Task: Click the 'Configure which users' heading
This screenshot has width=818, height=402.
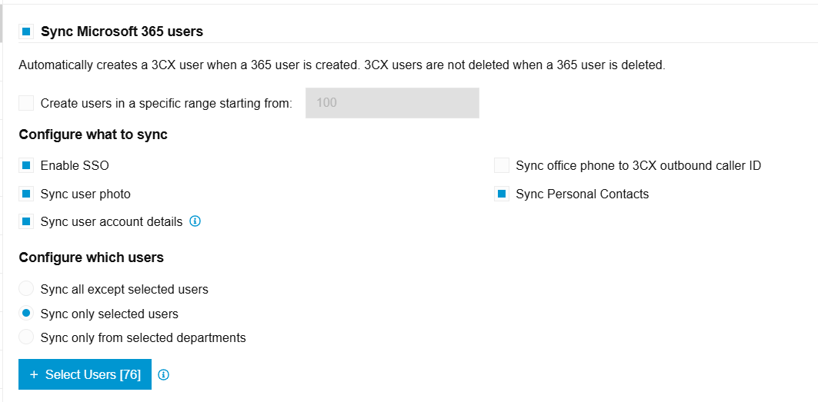Action: [91, 257]
